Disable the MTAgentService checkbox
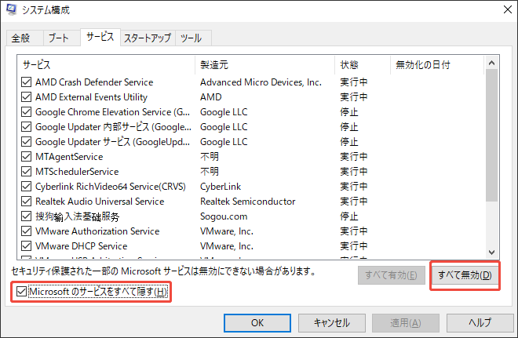The height and width of the screenshot is (338, 518). [26, 157]
